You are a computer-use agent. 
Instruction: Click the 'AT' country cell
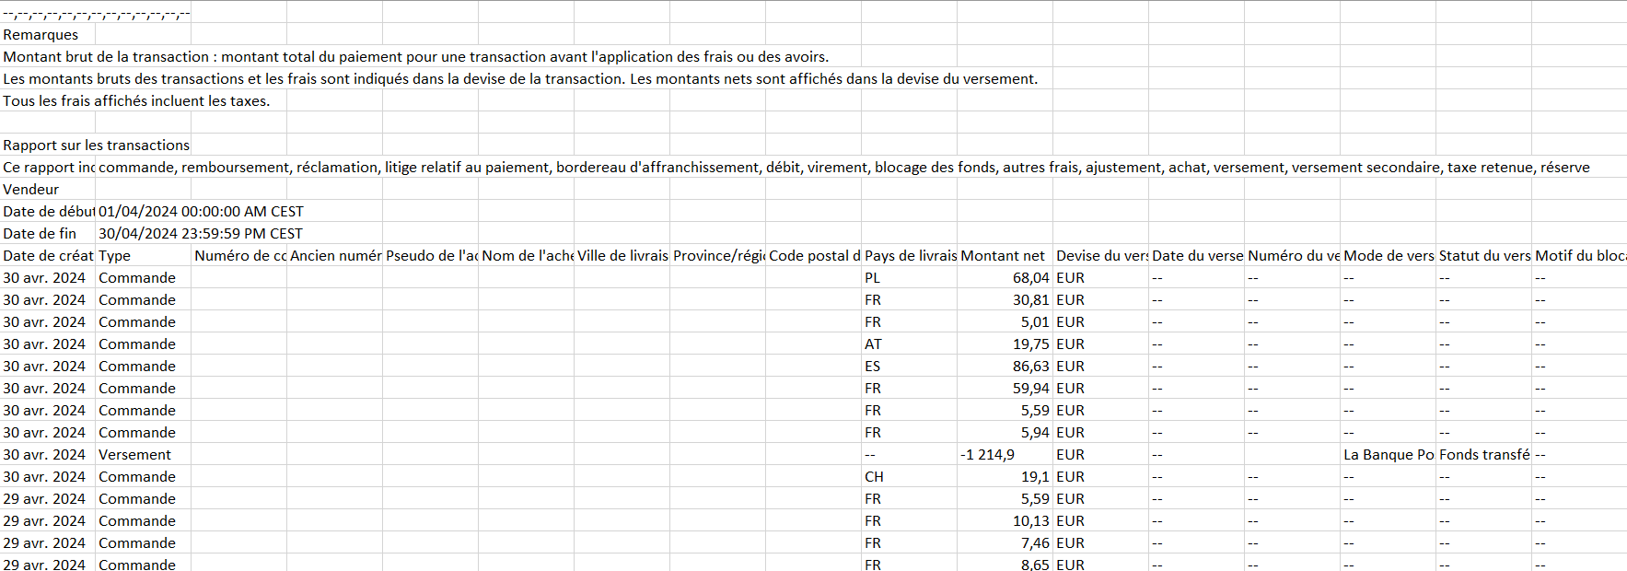pos(873,344)
